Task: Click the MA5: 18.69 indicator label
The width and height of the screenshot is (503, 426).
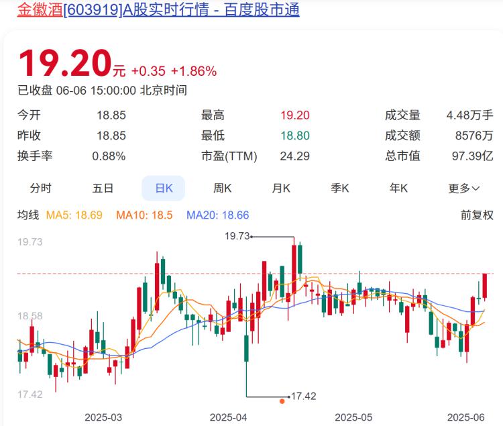Action: [74, 215]
